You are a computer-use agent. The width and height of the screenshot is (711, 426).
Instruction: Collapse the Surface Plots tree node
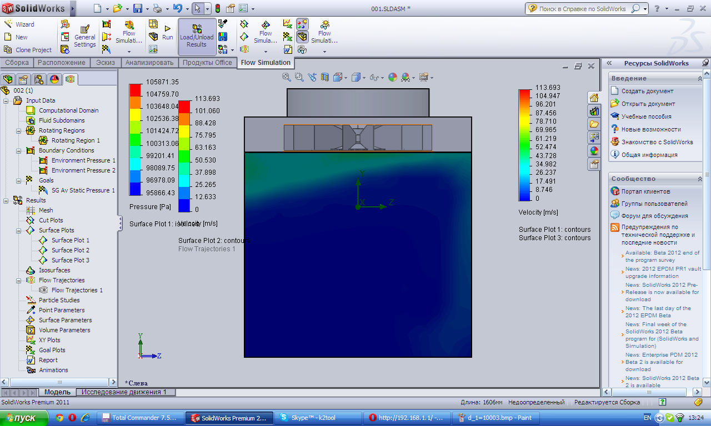[x=18, y=230]
